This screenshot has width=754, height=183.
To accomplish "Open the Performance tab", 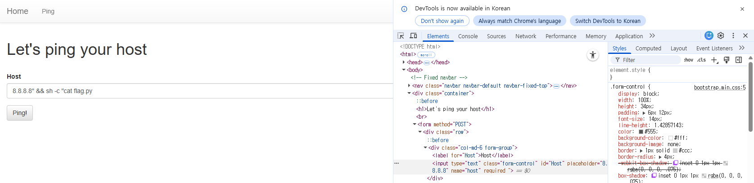I will (561, 36).
